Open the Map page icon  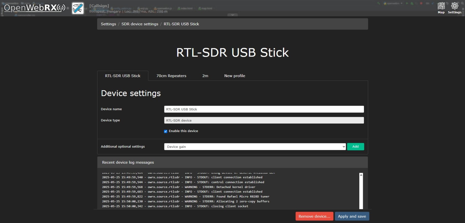[441, 8]
